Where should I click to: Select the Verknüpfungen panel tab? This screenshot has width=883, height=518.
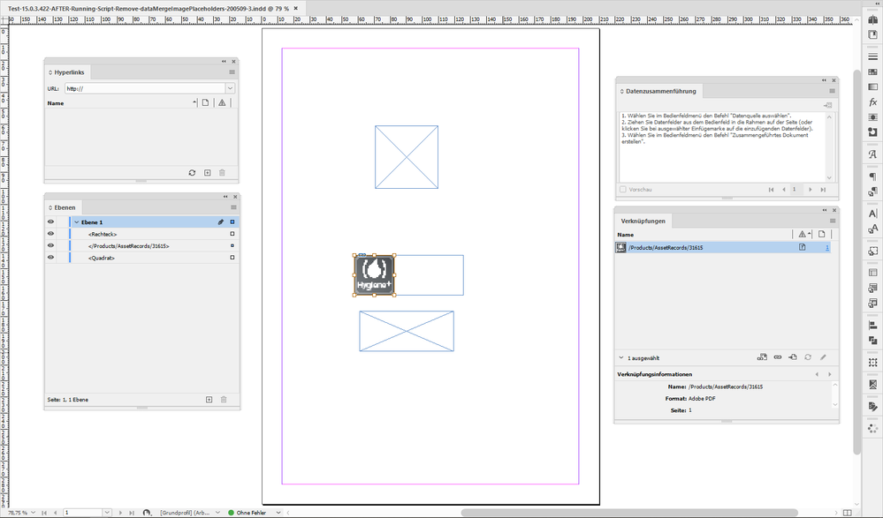coord(643,221)
